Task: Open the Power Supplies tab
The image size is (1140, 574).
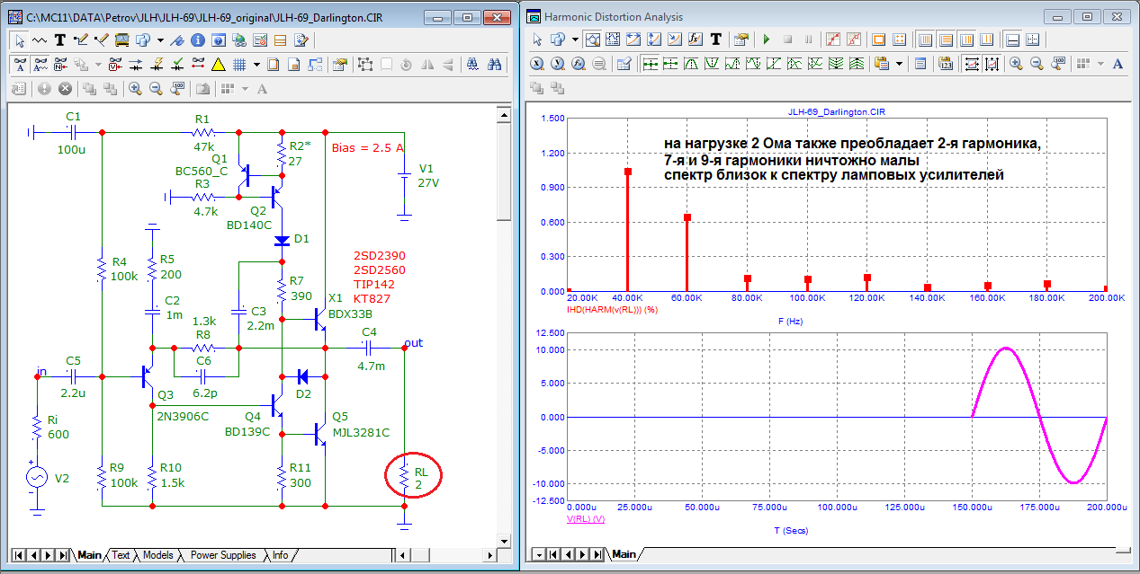Action: [x=222, y=555]
